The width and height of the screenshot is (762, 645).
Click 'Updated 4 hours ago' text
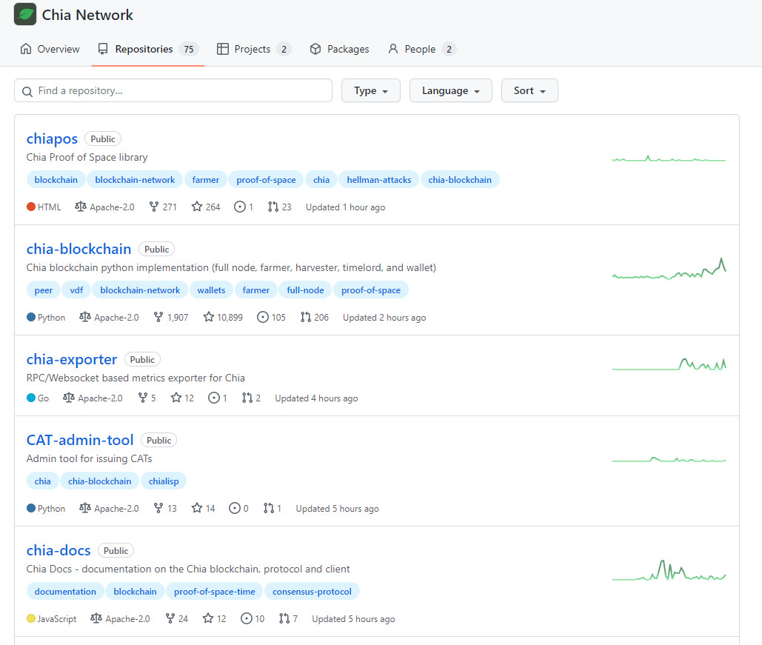point(316,398)
